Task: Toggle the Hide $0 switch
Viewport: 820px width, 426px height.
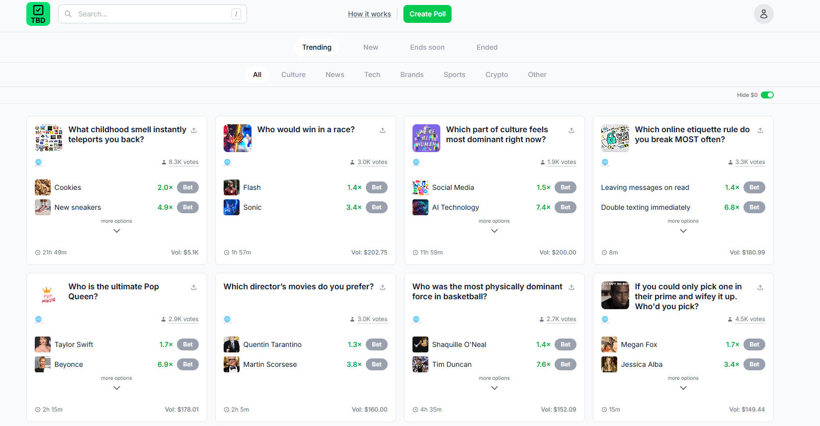Action: point(767,95)
